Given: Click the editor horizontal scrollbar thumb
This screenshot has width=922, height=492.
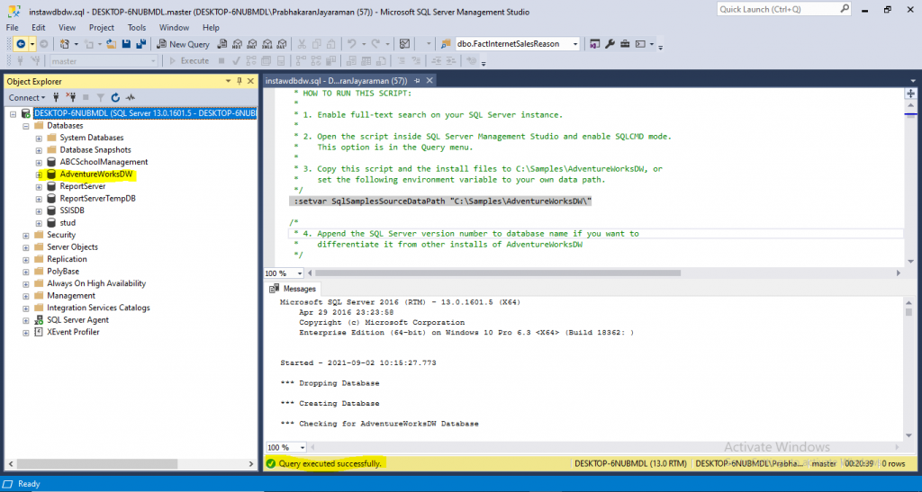Looking at the screenshot, I should (x=498, y=273).
